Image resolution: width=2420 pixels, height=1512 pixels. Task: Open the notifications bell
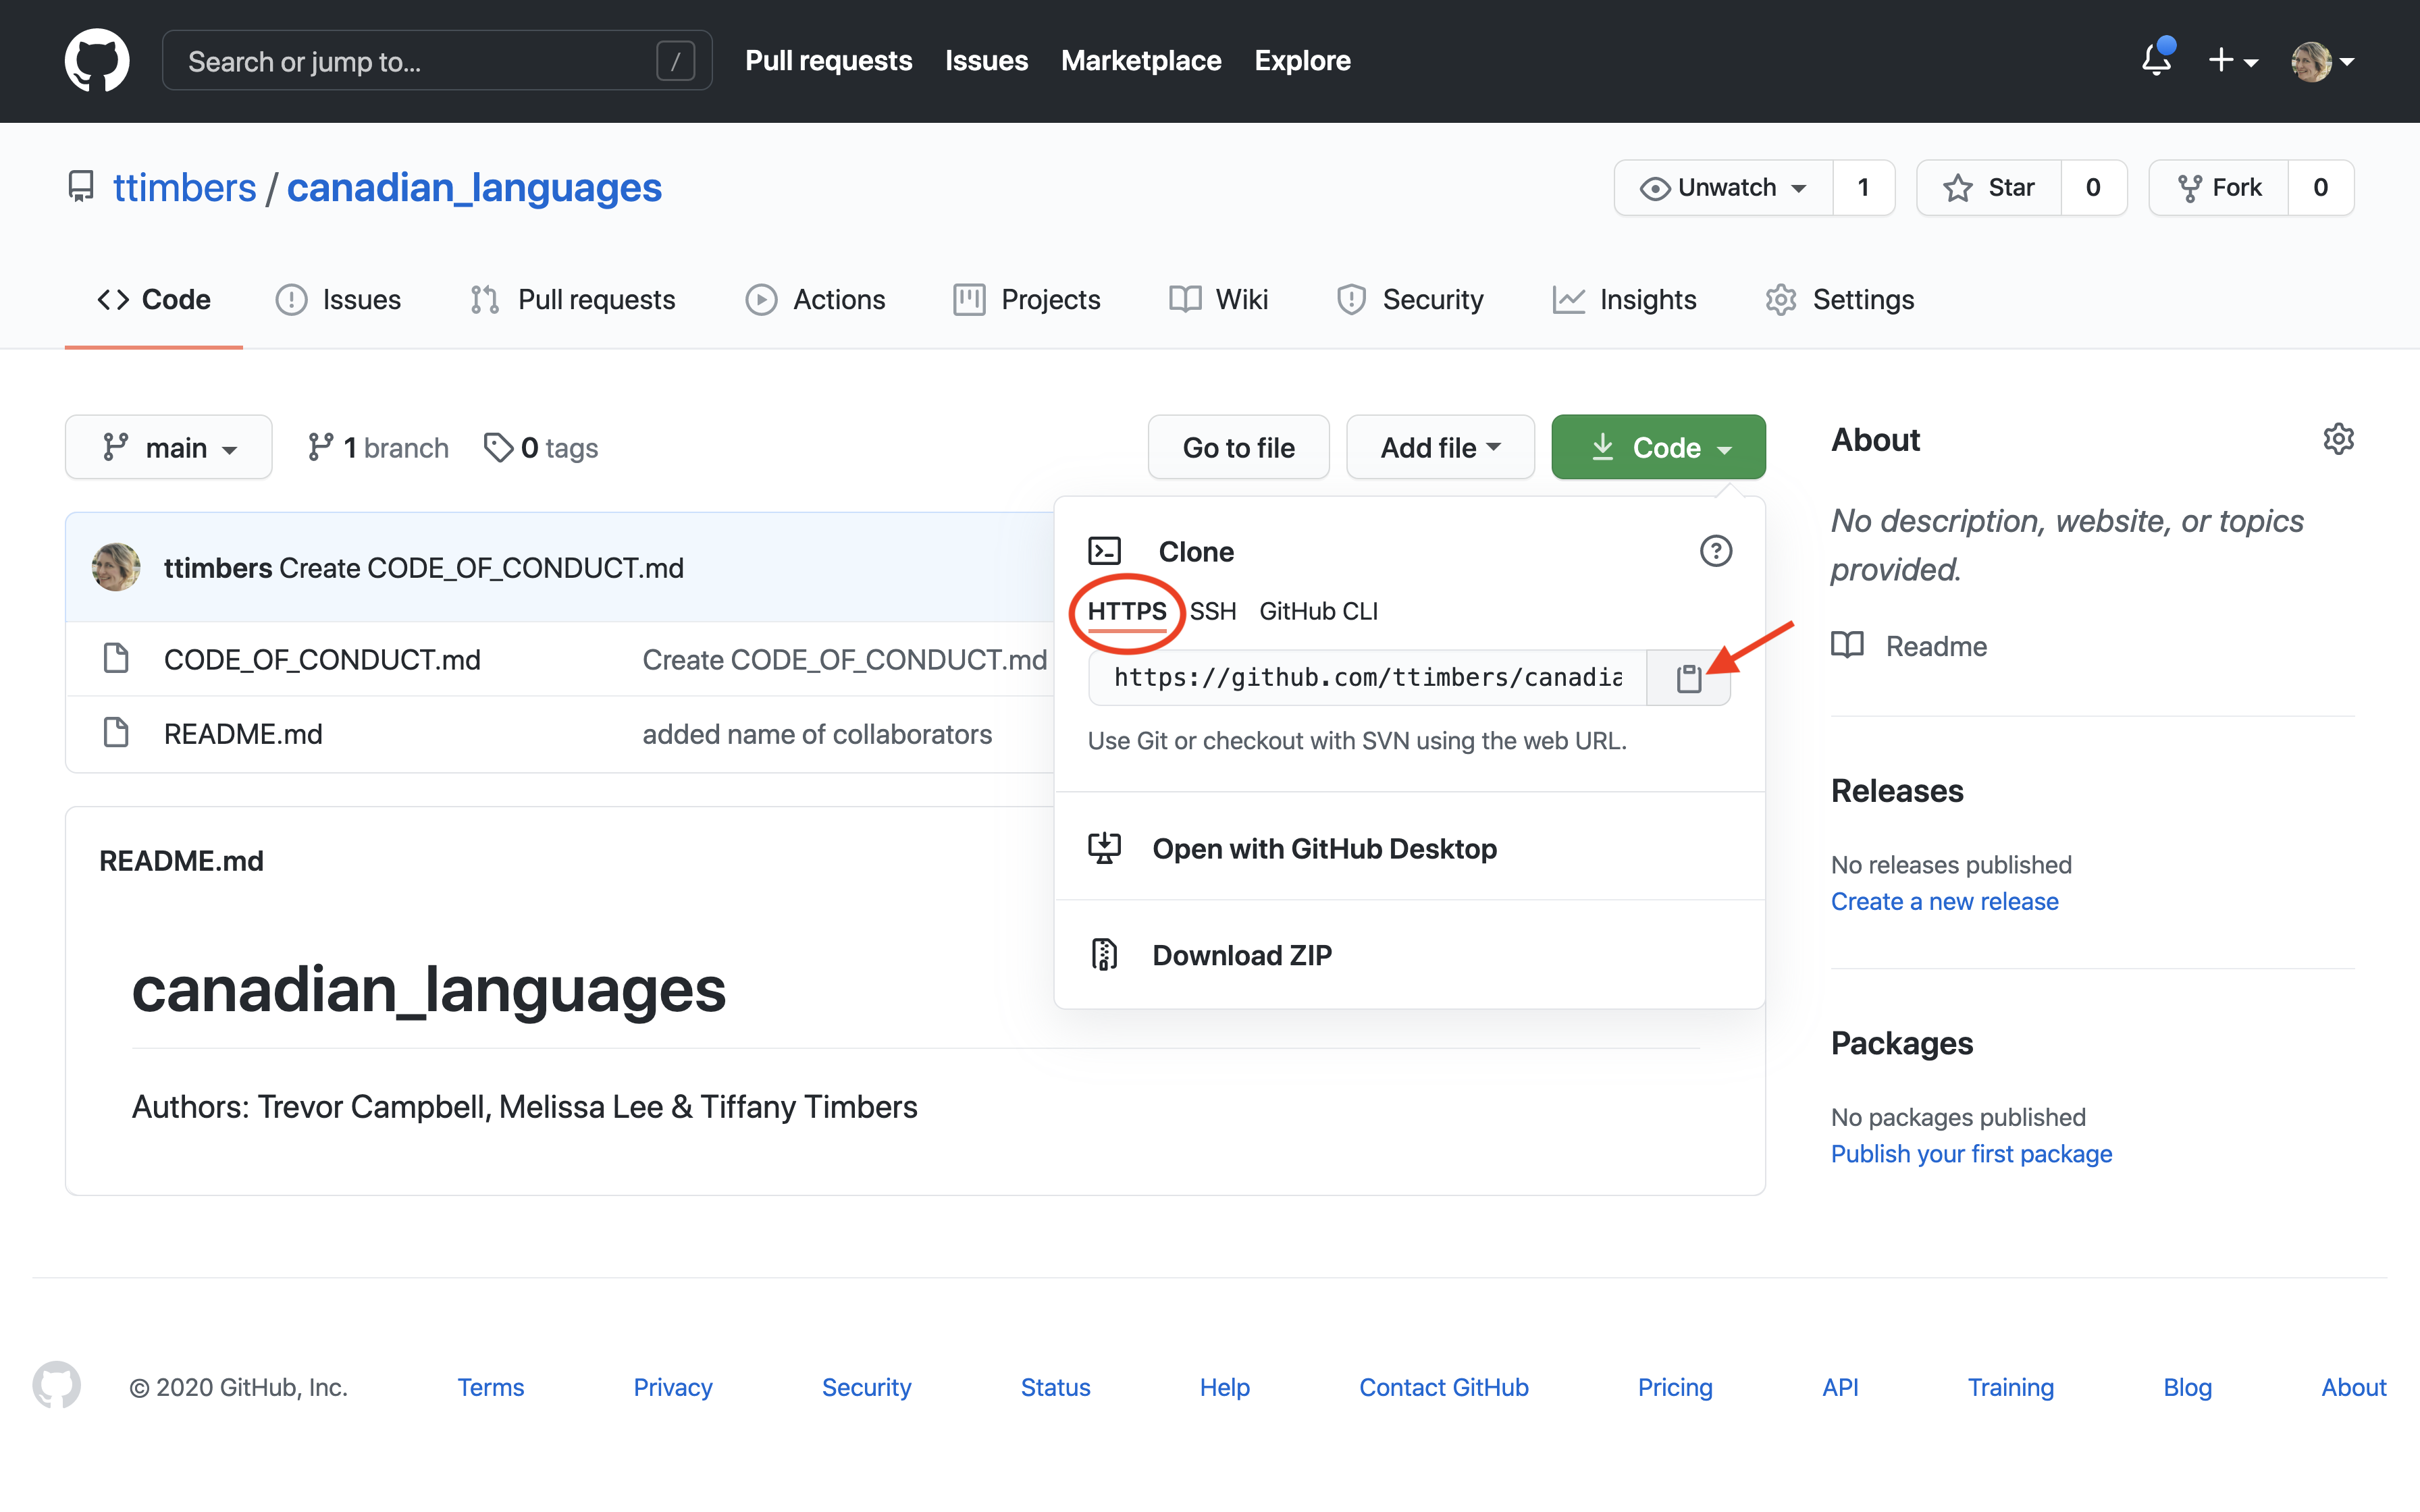tap(2157, 60)
